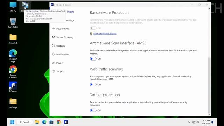Open the Recycle Bin desktop icon
This screenshot has height=126, width=224.
[x=13, y=22]
